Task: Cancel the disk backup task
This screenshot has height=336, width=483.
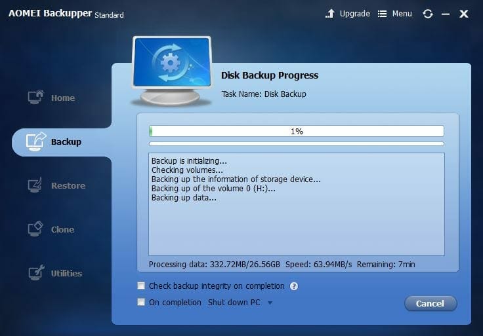Action: click(430, 303)
